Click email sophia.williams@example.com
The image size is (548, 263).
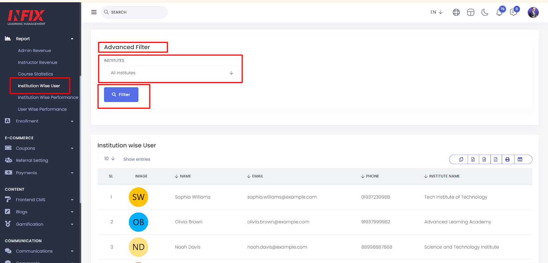click(x=282, y=197)
